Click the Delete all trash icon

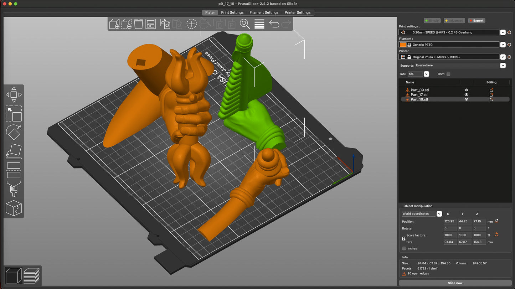(139, 24)
